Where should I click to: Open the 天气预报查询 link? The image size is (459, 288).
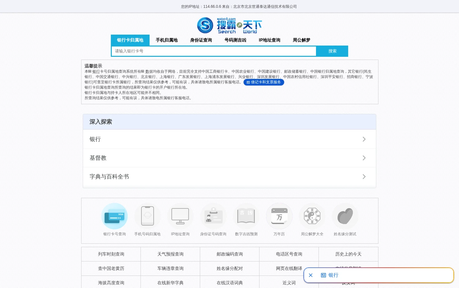tap(170, 254)
